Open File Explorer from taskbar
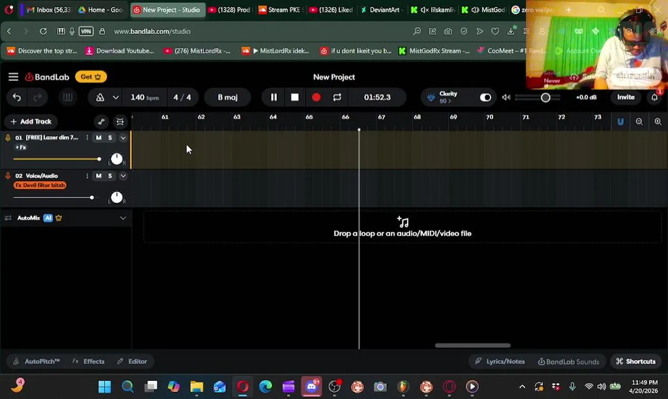The width and height of the screenshot is (668, 399). coord(196,387)
